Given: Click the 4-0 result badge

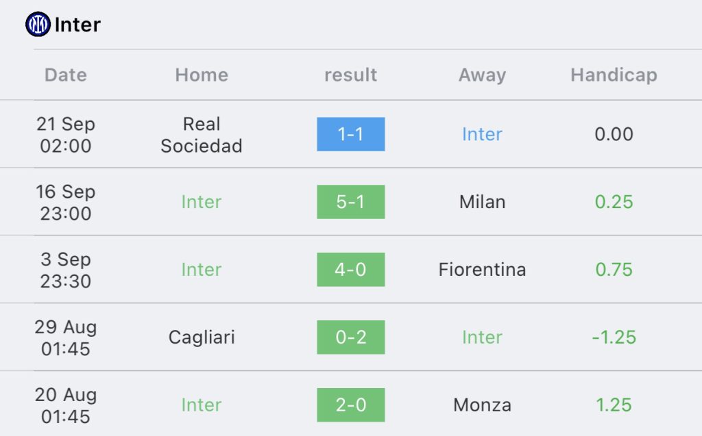Looking at the screenshot, I should click(350, 270).
